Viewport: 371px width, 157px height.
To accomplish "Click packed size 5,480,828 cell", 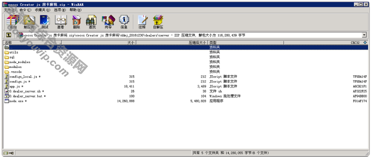I will point(198,101).
